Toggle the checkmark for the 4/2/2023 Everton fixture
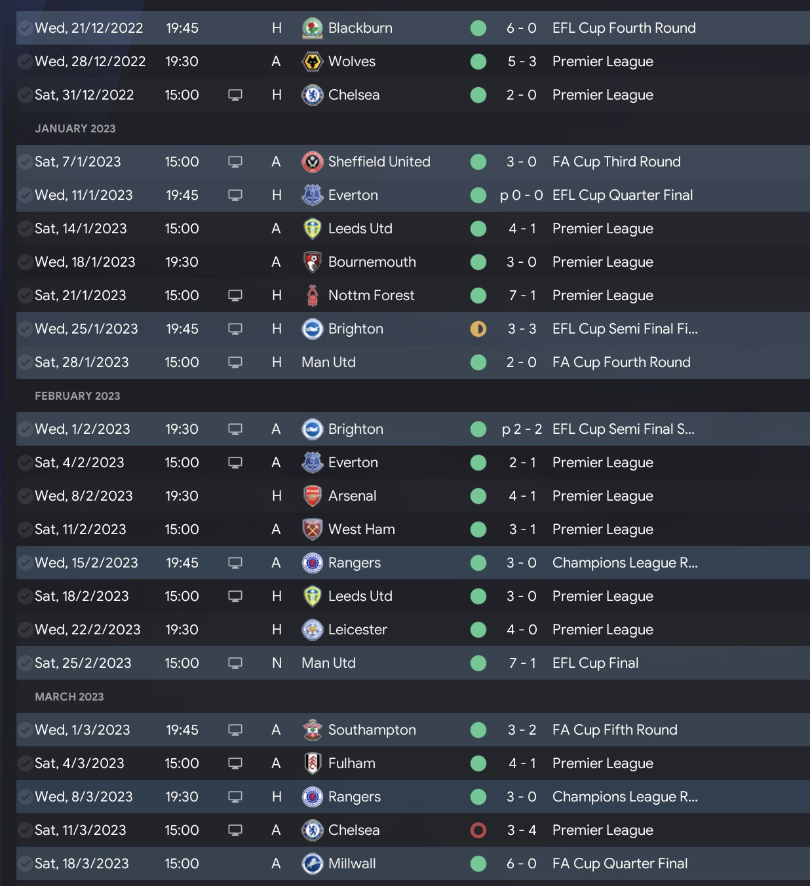 click(26, 463)
